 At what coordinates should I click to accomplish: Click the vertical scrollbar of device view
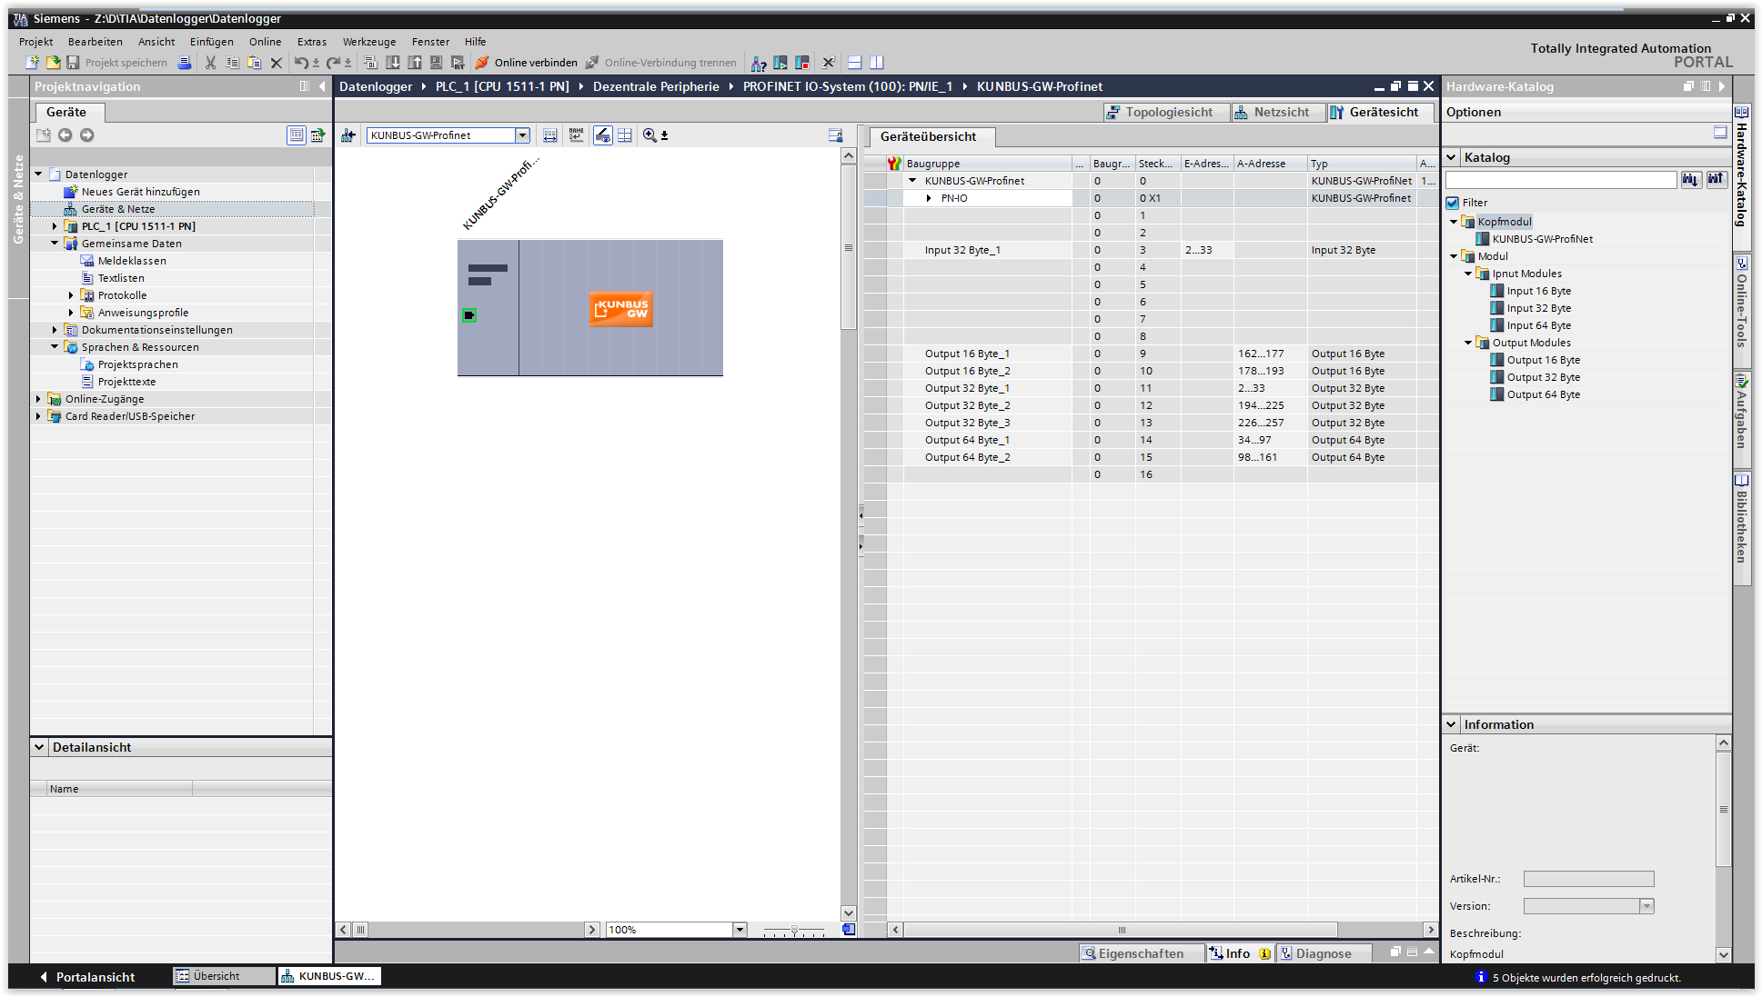tap(848, 535)
